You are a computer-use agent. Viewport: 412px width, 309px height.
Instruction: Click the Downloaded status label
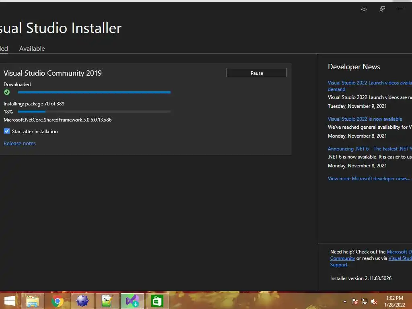pyautogui.click(x=17, y=84)
